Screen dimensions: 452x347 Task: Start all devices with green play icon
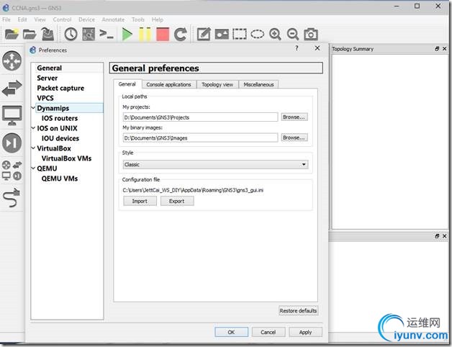[127, 35]
